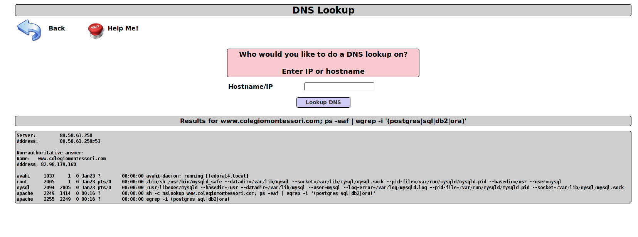Click the root mysqld_safe process row
The image size is (638, 237).
288,182
